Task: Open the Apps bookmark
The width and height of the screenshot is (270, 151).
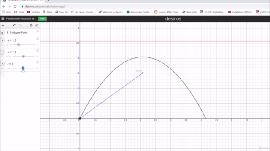Action: coord(7,12)
